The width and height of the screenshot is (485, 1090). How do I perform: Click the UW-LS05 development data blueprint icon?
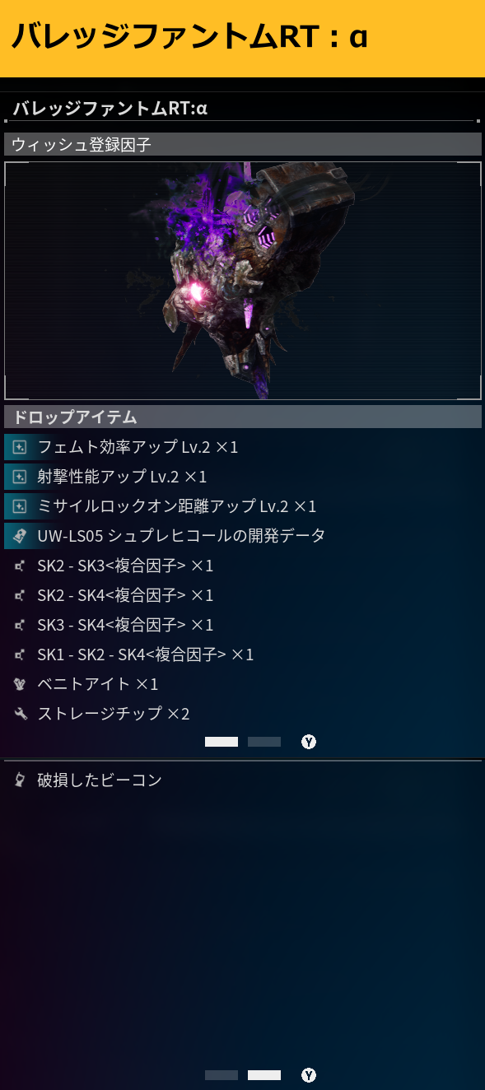[20, 536]
